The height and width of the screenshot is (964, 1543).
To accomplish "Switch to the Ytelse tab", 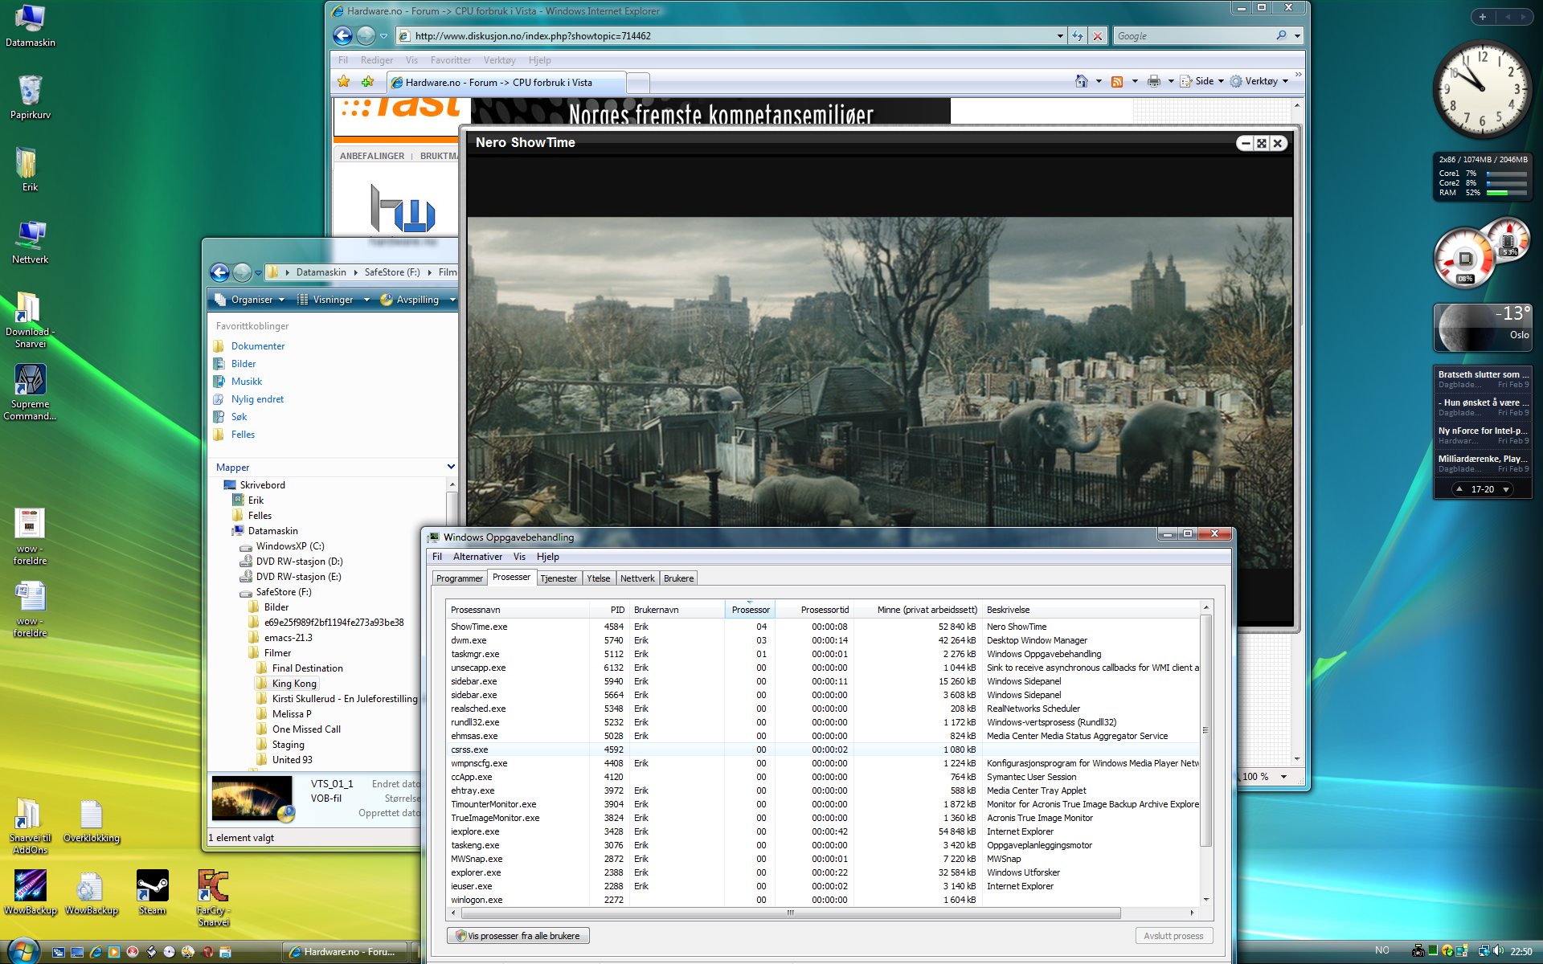I will coord(598,578).
